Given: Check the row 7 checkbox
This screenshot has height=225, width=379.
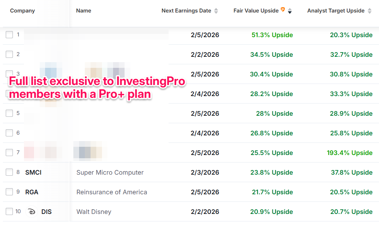Looking at the screenshot, I should point(9,152).
